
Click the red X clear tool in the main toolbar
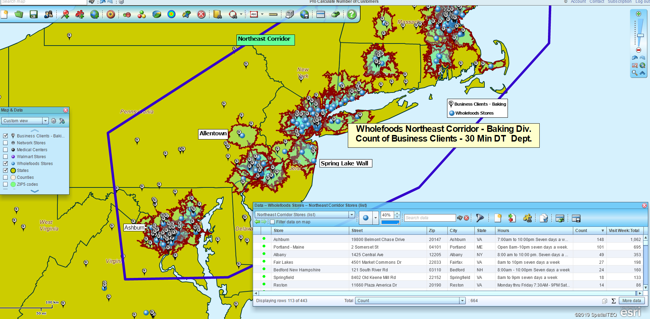[x=201, y=14]
